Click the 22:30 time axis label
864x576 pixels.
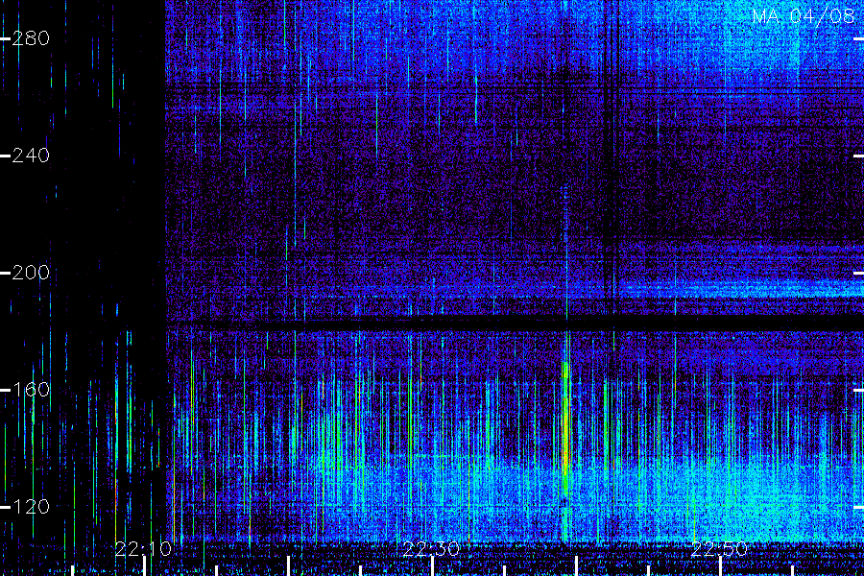(x=431, y=549)
